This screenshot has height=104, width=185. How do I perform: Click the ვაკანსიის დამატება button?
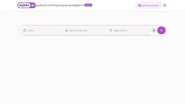[149, 5]
